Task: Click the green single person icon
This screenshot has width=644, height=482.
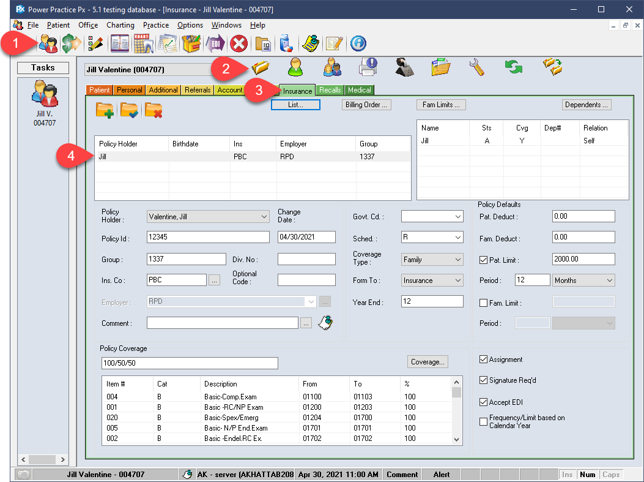Action: [295, 67]
